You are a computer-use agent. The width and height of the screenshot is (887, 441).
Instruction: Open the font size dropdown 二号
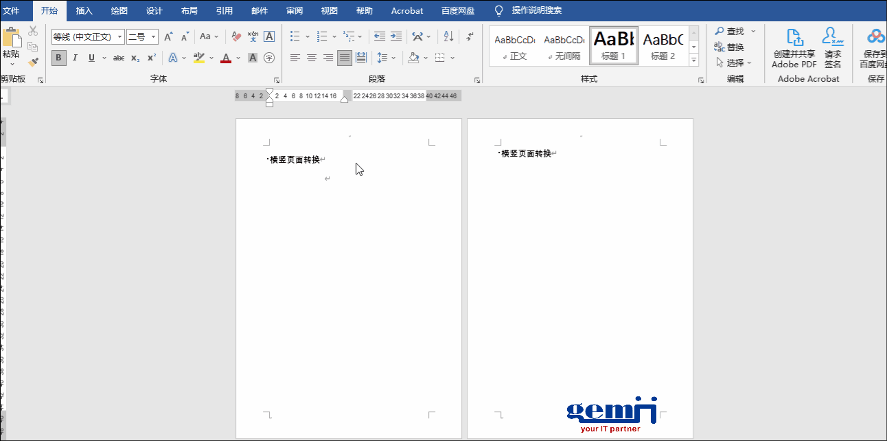[x=154, y=37]
